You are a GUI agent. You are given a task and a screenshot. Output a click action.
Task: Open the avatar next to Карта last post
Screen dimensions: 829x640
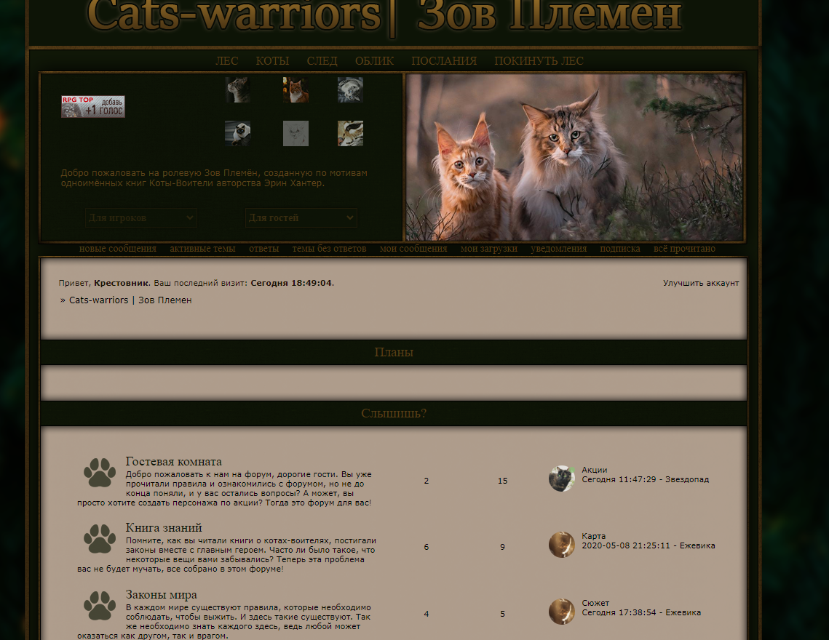[561, 544]
